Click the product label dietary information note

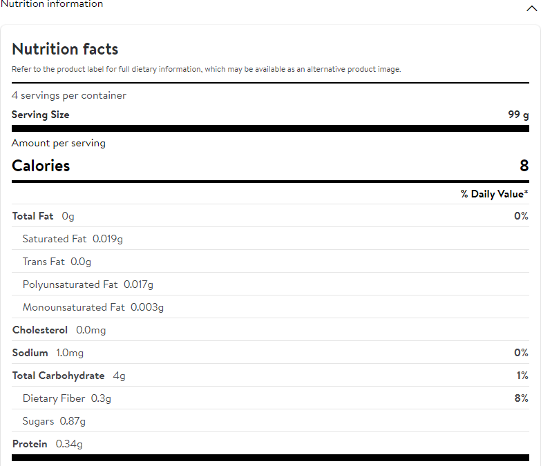pyautogui.click(x=206, y=69)
